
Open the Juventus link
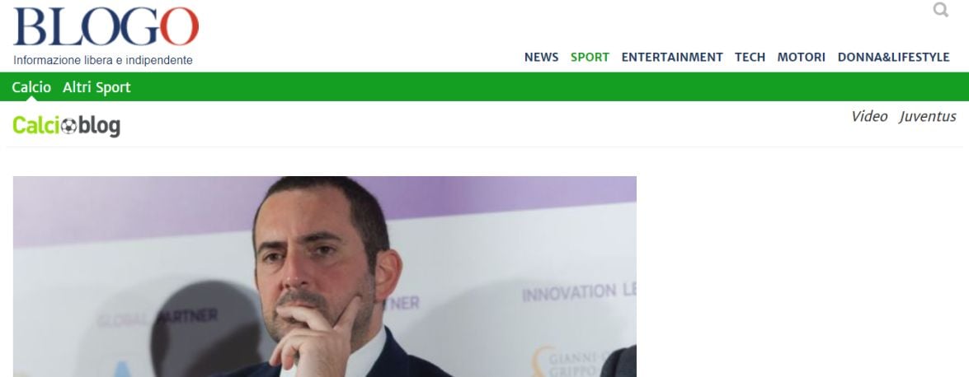pos(928,117)
